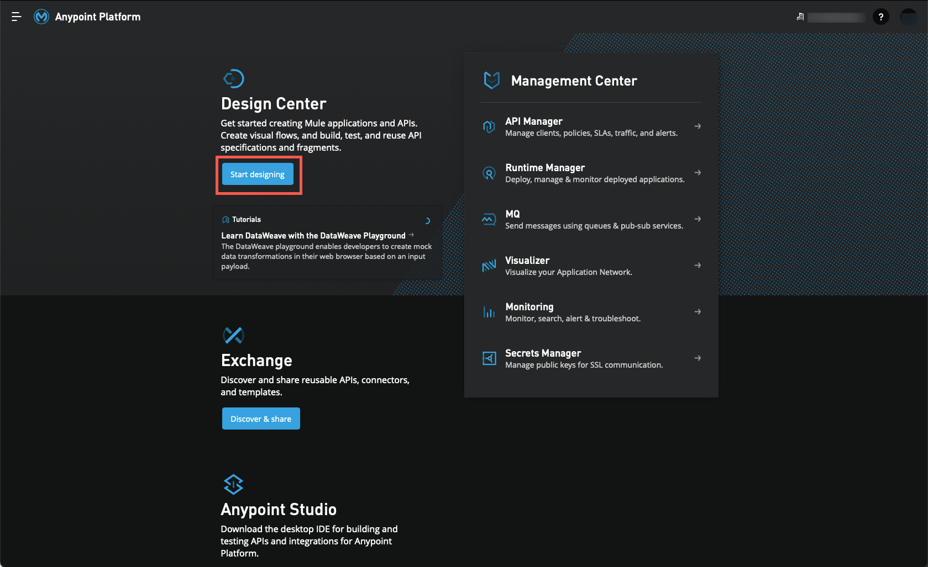Open the Secrets Manager link
This screenshot has height=567, width=928.
[543, 353]
